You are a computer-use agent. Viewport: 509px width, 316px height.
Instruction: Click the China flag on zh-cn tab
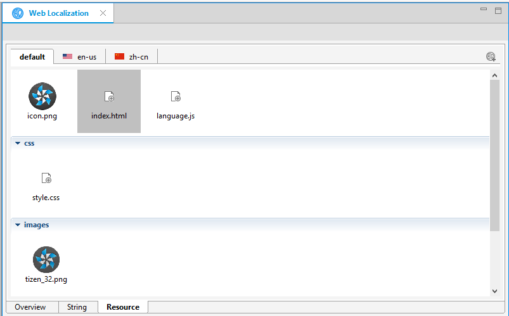[x=119, y=57]
